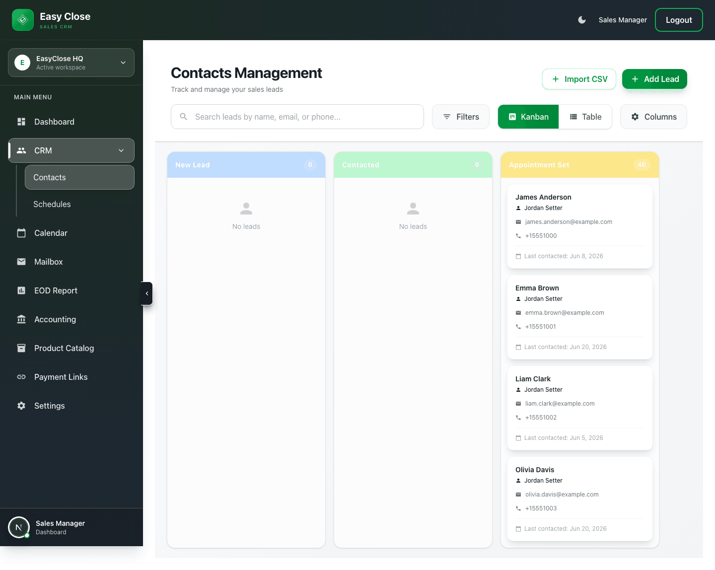The image size is (715, 570).
Task: Click the Contacted column header
Action: point(413,165)
